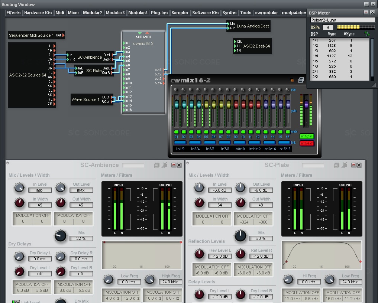Click the SC-Ambience In Level knob
The image size is (378, 303).
coord(19,188)
